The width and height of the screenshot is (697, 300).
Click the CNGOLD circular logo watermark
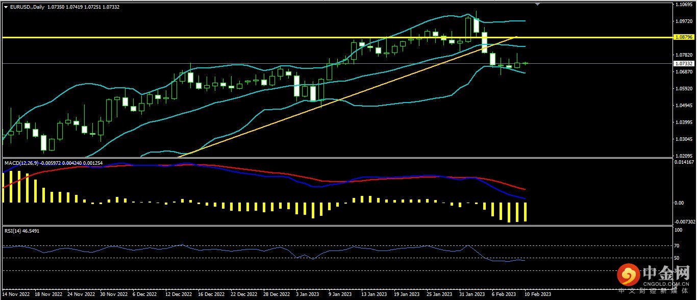(x=628, y=276)
